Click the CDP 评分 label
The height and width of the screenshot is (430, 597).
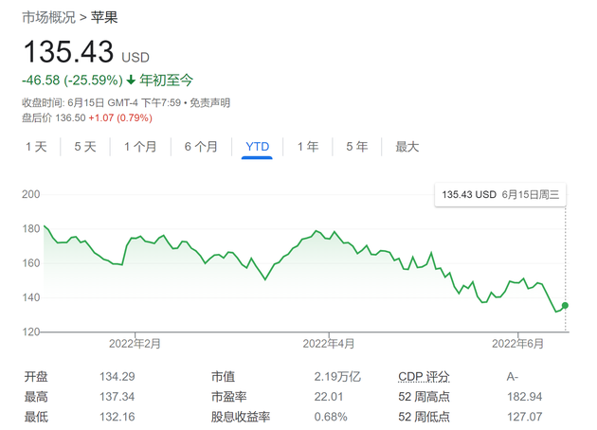pyautogui.click(x=424, y=377)
